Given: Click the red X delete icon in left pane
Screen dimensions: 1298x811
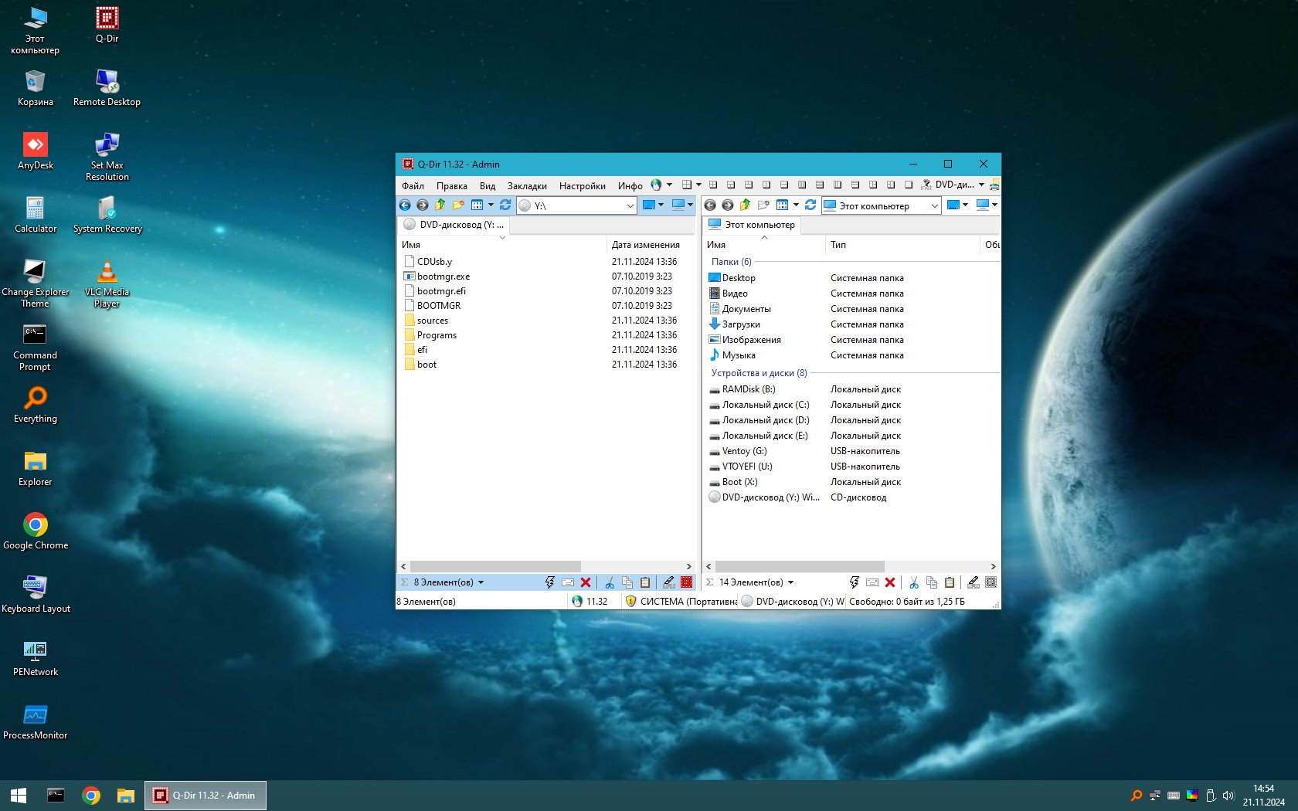Looking at the screenshot, I should (586, 582).
